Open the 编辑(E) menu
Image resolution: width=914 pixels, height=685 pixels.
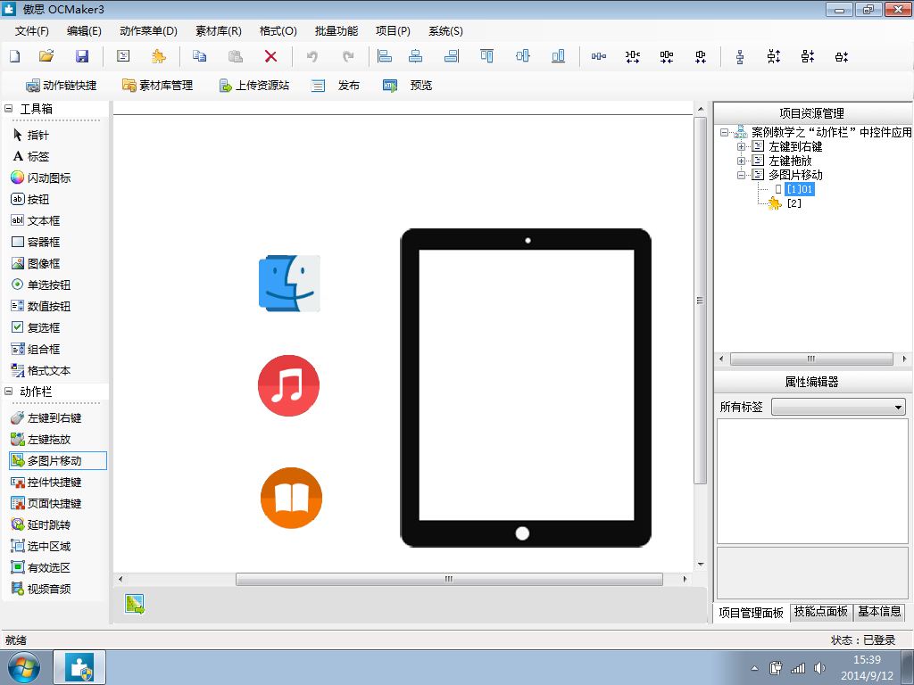(x=84, y=31)
